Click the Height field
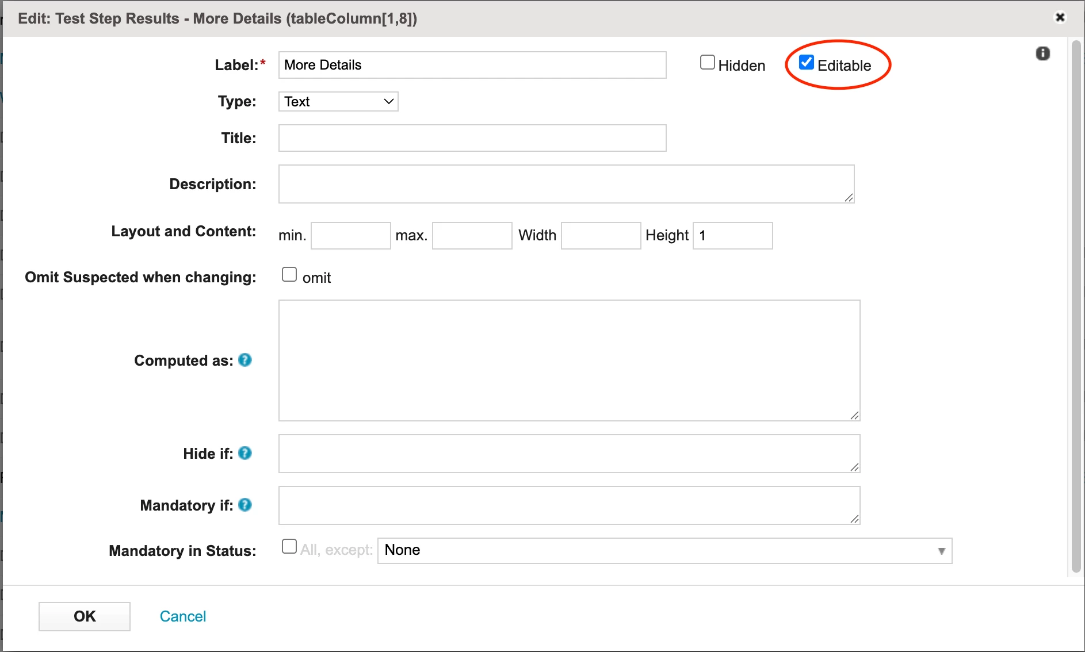This screenshot has width=1085, height=652. [733, 236]
